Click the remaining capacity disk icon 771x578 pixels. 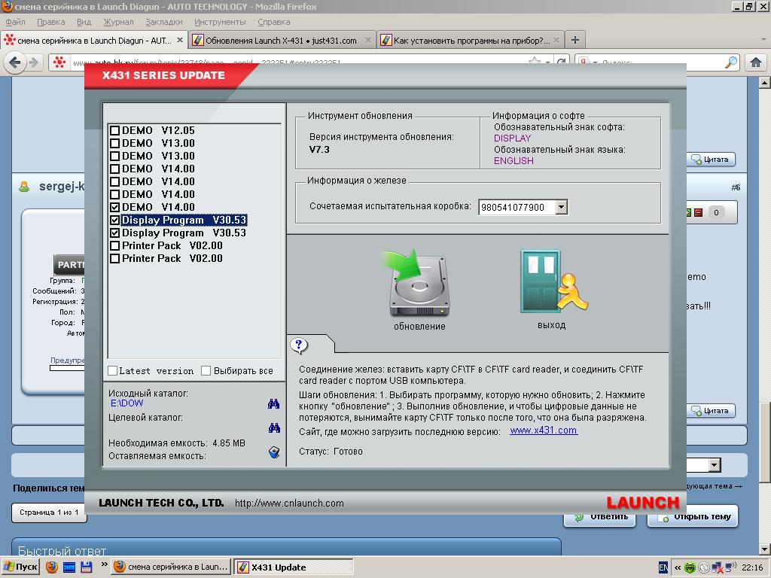(x=274, y=452)
